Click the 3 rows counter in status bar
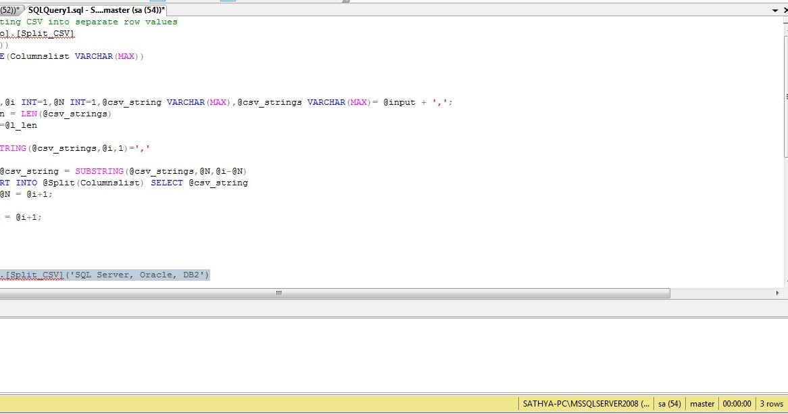This screenshot has height=414, width=788. pyautogui.click(x=772, y=403)
